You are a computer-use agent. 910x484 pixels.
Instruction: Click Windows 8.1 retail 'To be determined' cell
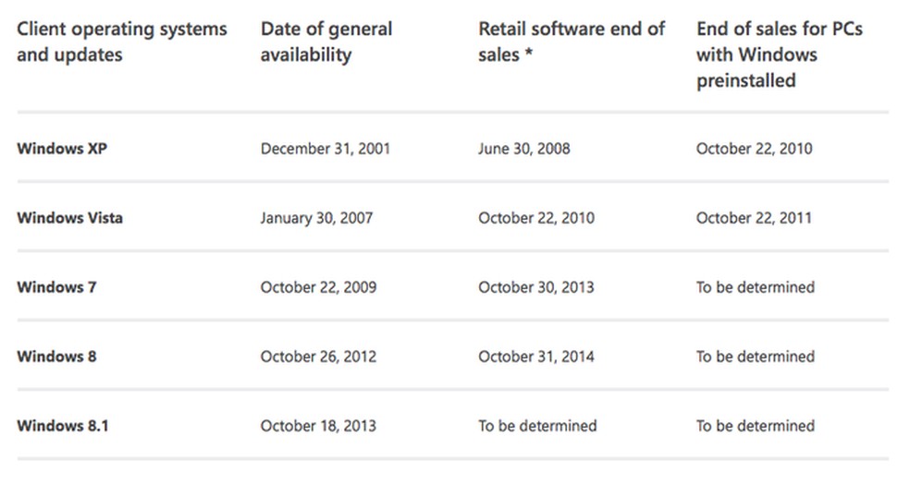coord(537,426)
